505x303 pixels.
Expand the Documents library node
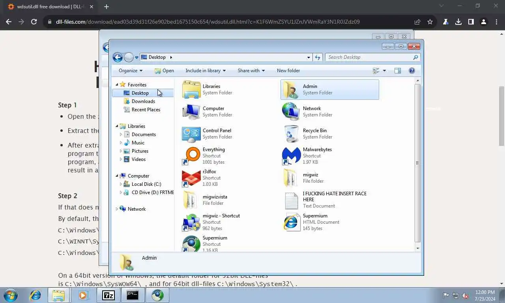click(121, 135)
